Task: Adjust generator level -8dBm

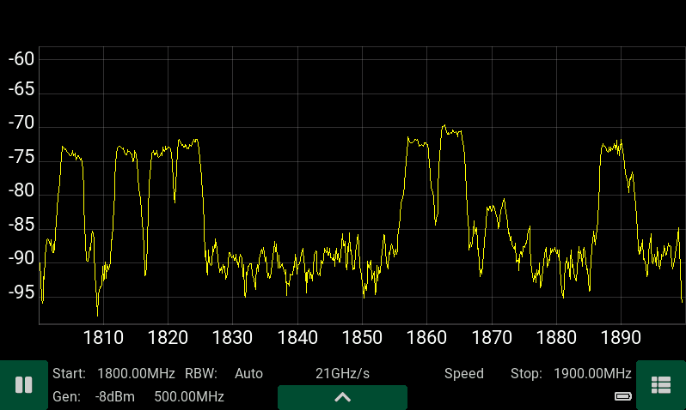Action: [x=113, y=396]
